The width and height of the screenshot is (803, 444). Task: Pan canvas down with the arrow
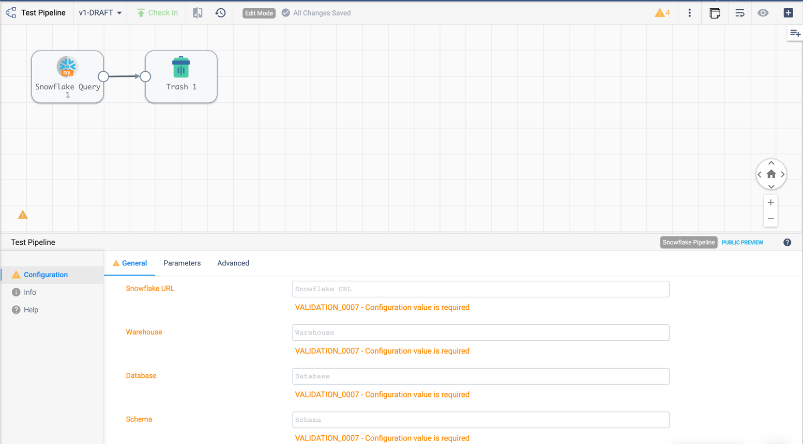(771, 186)
